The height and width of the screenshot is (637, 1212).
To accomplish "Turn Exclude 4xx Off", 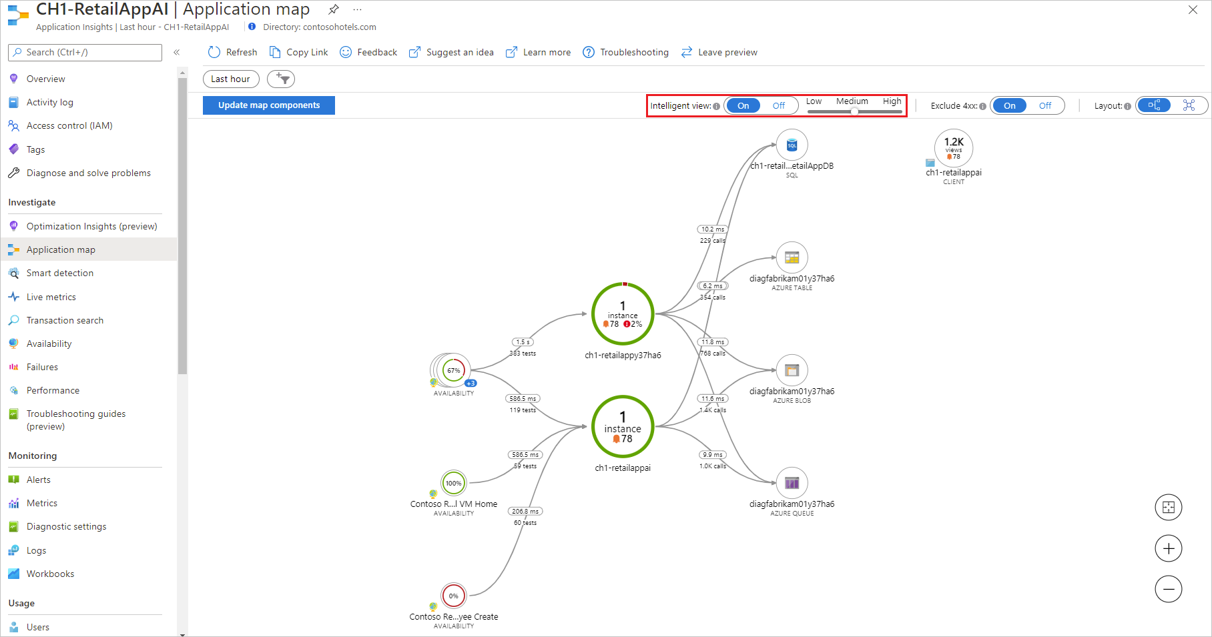I will [1045, 105].
